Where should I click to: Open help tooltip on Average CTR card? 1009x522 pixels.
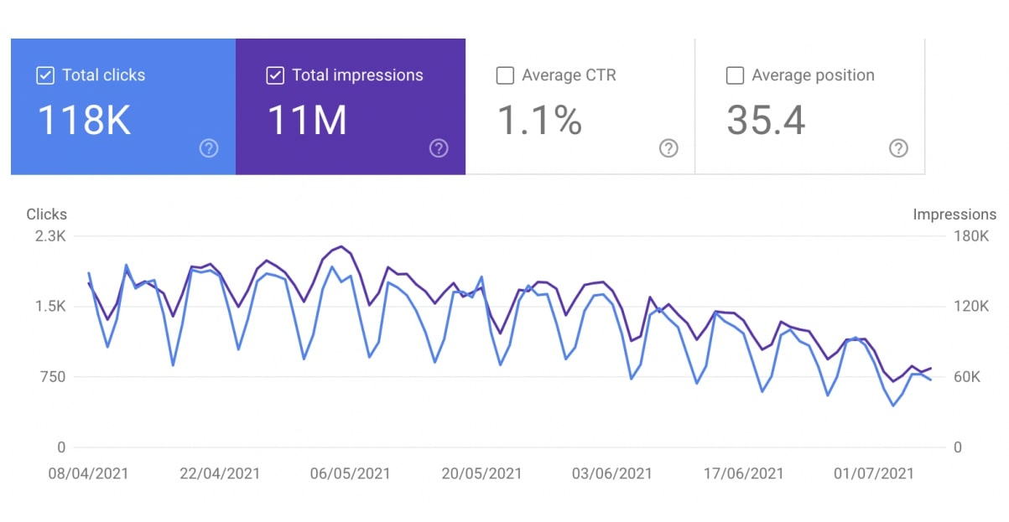[668, 148]
